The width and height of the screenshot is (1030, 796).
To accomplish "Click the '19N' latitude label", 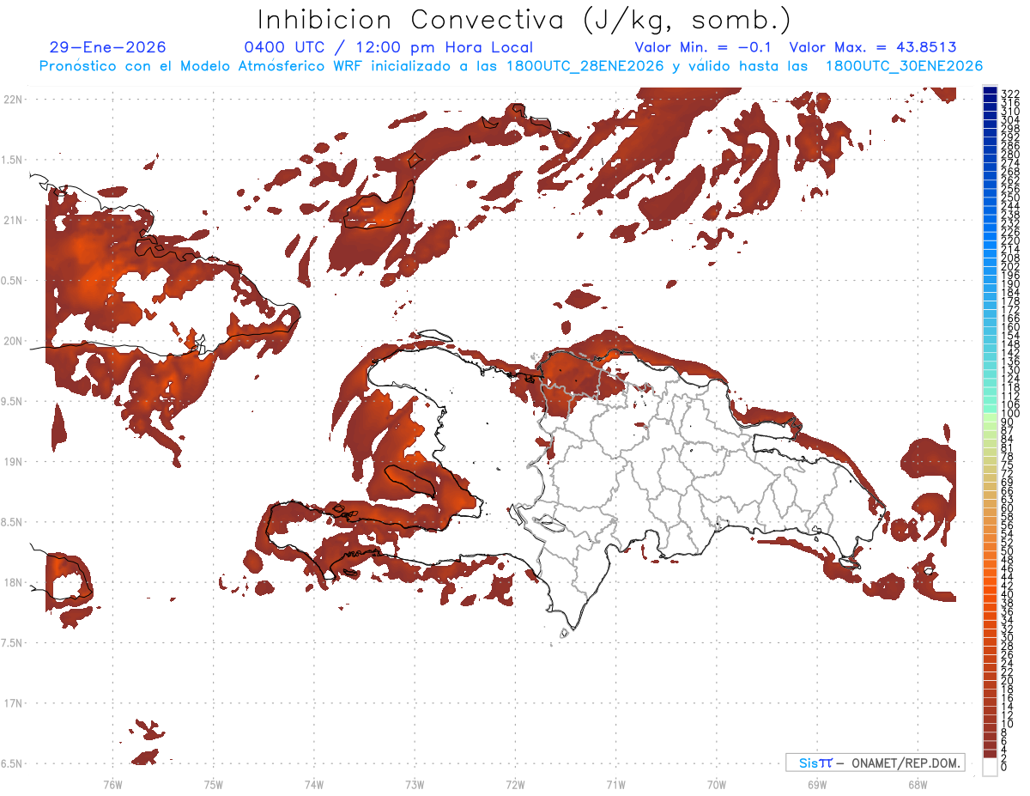I will coord(13,461).
